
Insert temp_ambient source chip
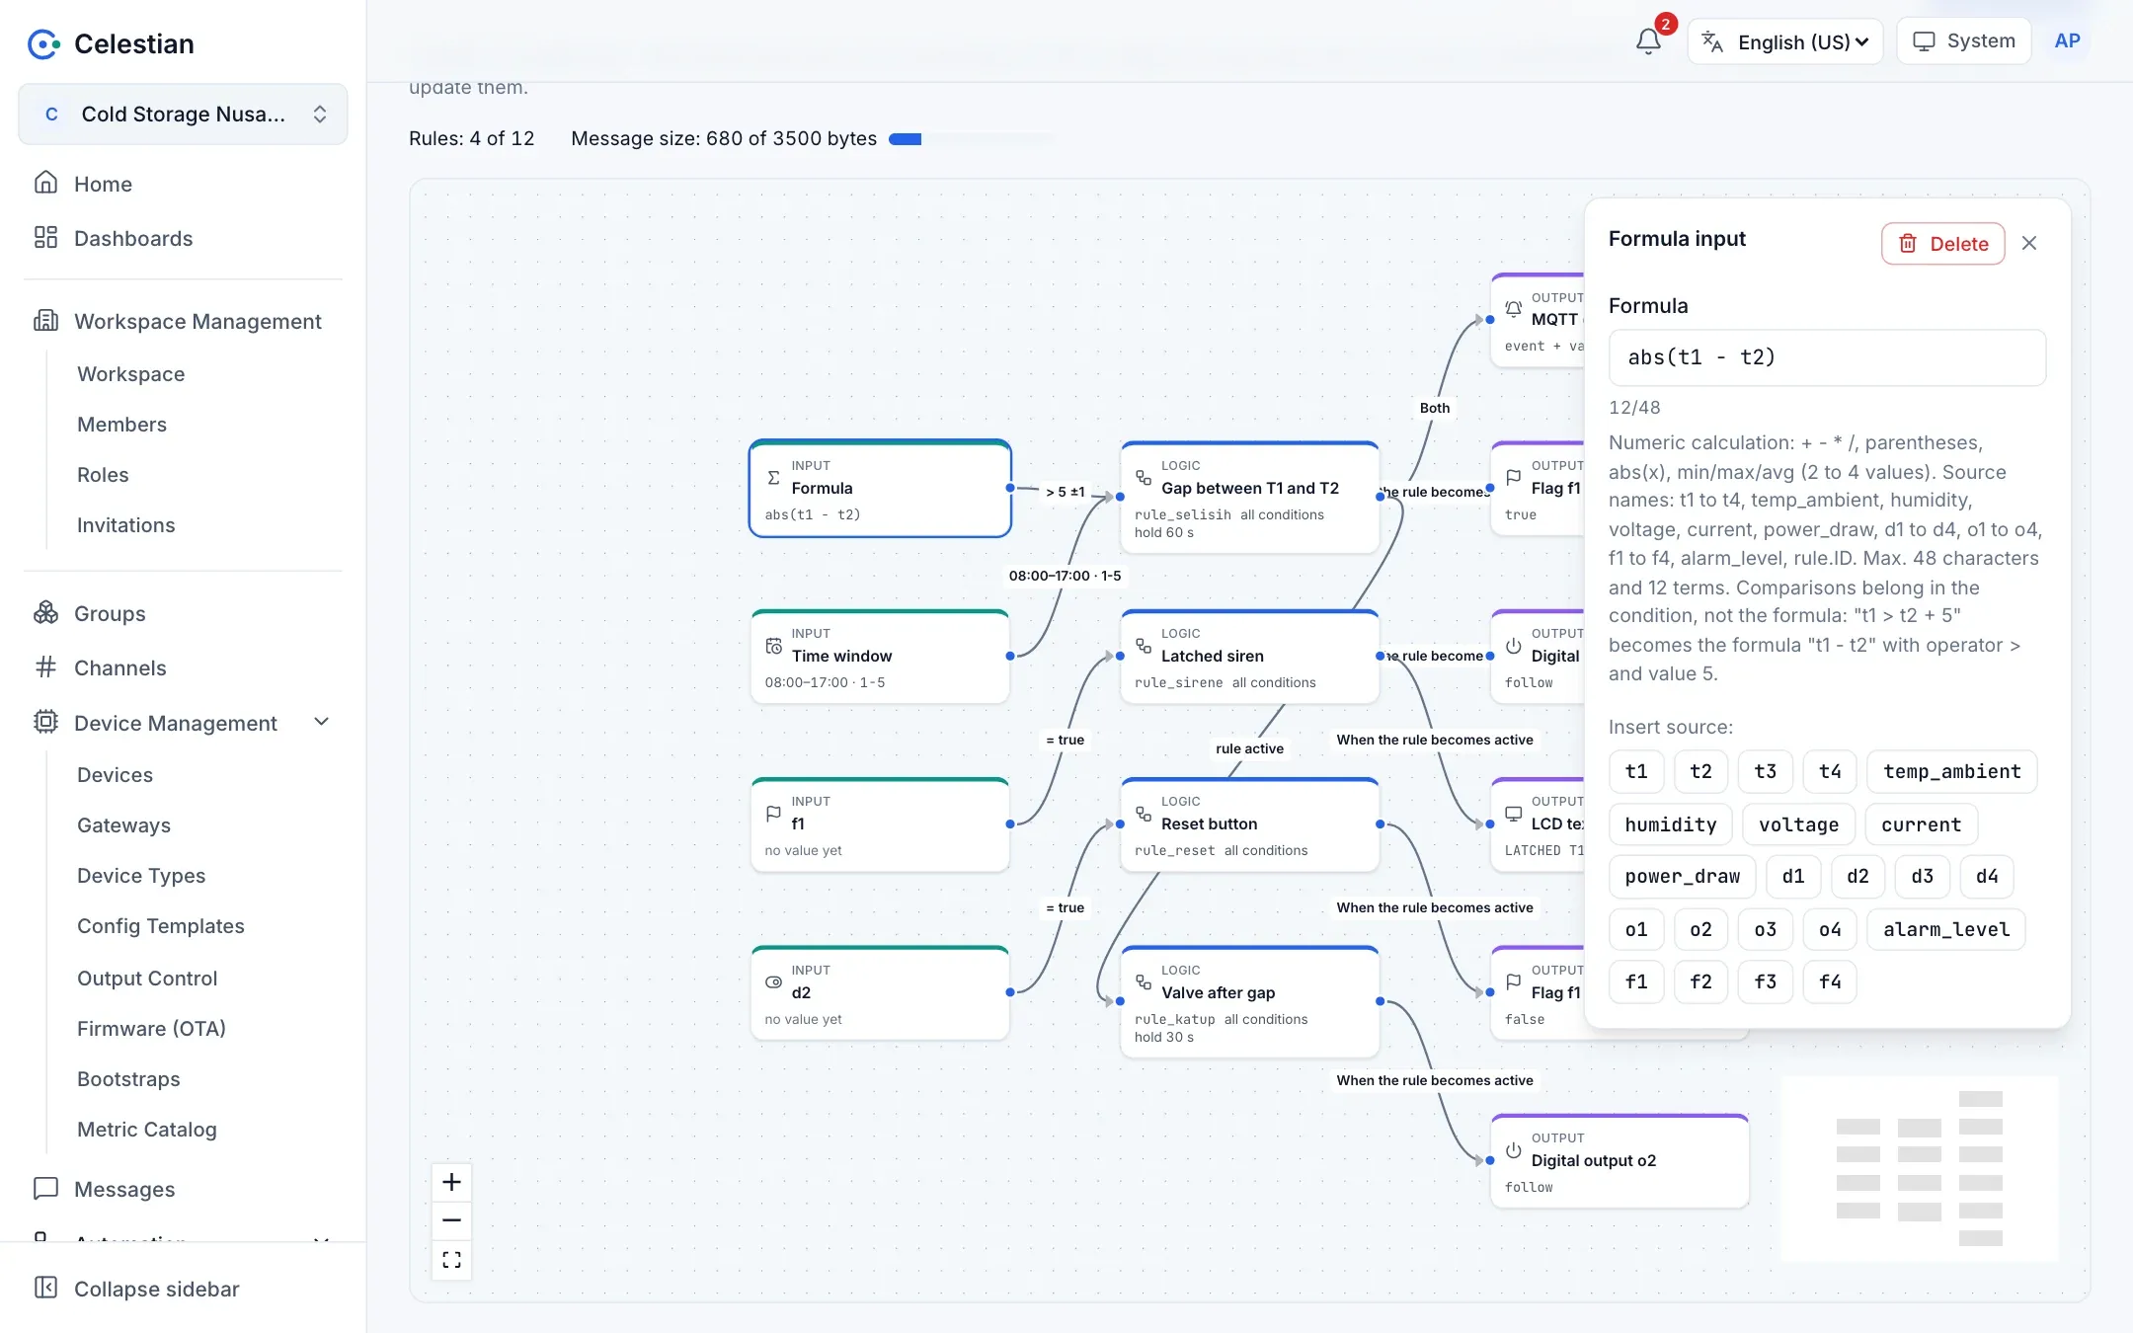click(1951, 771)
